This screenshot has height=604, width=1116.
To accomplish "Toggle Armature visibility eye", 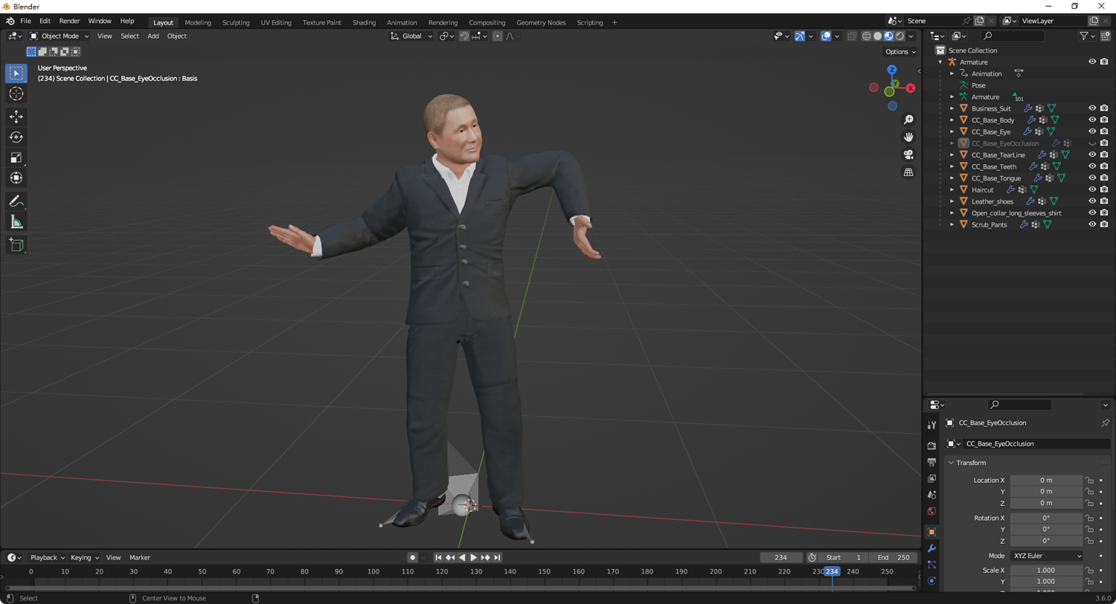I will pyautogui.click(x=1092, y=62).
